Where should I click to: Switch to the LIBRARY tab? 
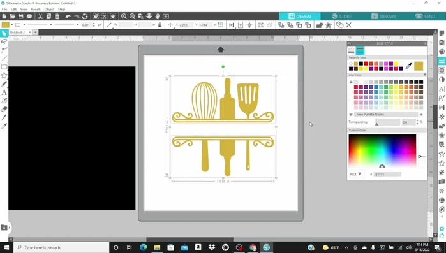click(383, 17)
